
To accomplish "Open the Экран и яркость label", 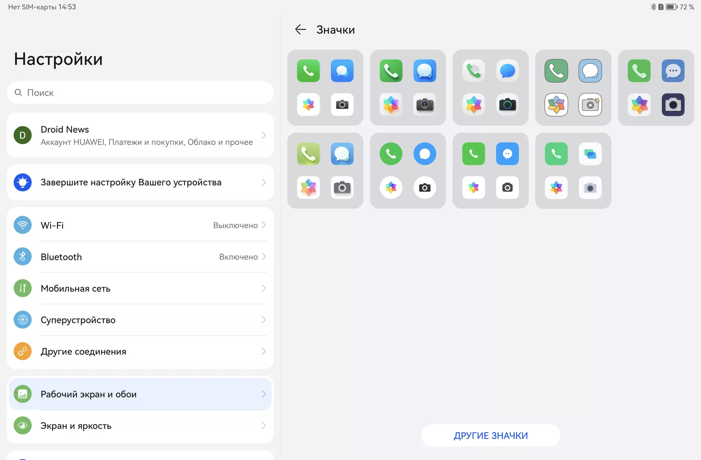I will pos(76,426).
